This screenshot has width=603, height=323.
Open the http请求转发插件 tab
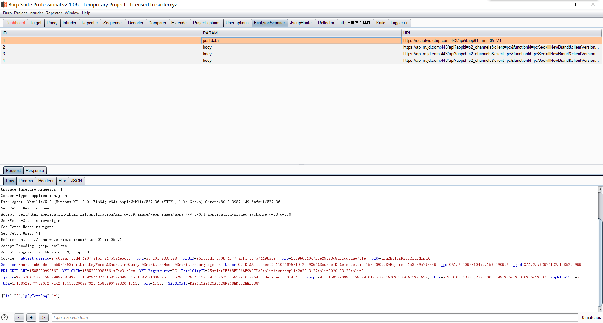tap(355, 23)
